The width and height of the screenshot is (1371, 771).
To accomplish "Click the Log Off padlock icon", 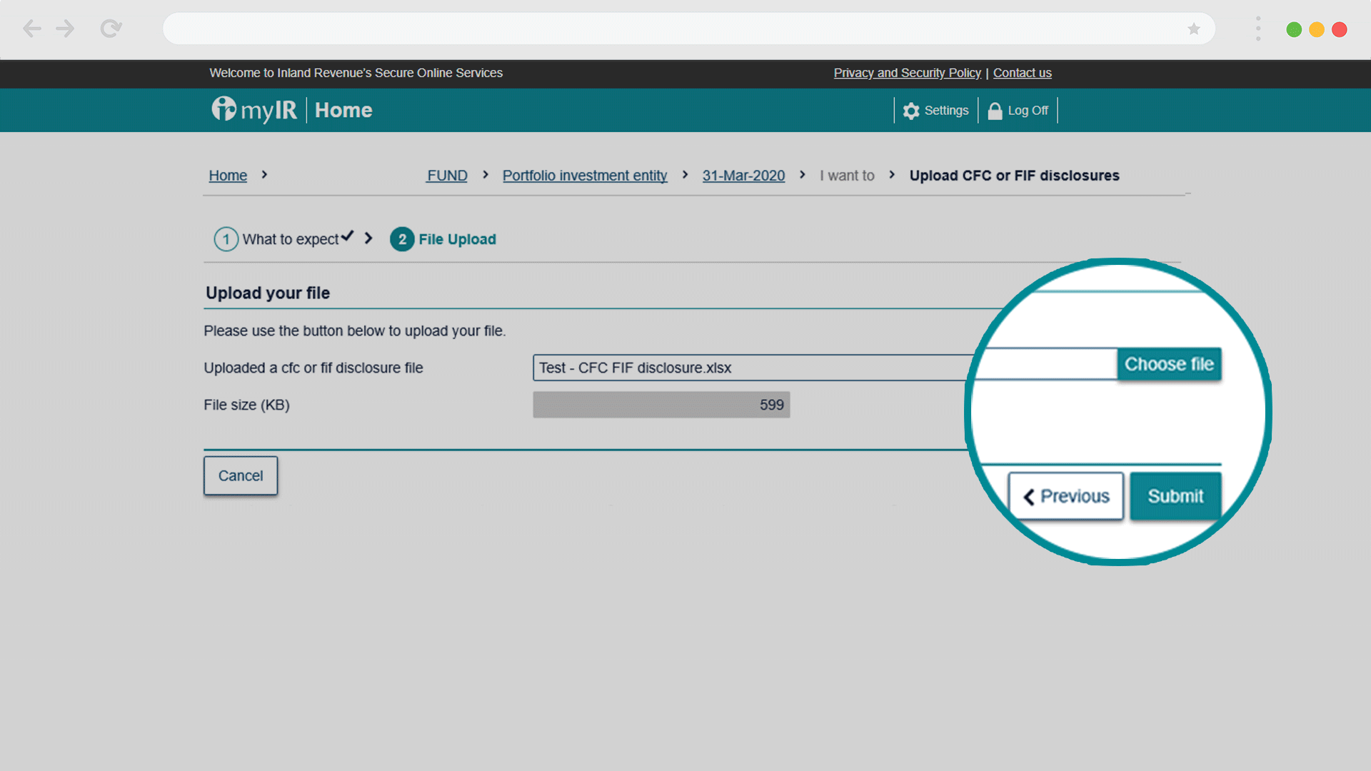I will pyautogui.click(x=995, y=111).
